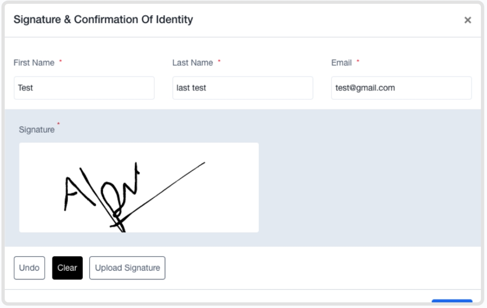
Task: Click inside the white signature canvas
Action: tap(139, 187)
